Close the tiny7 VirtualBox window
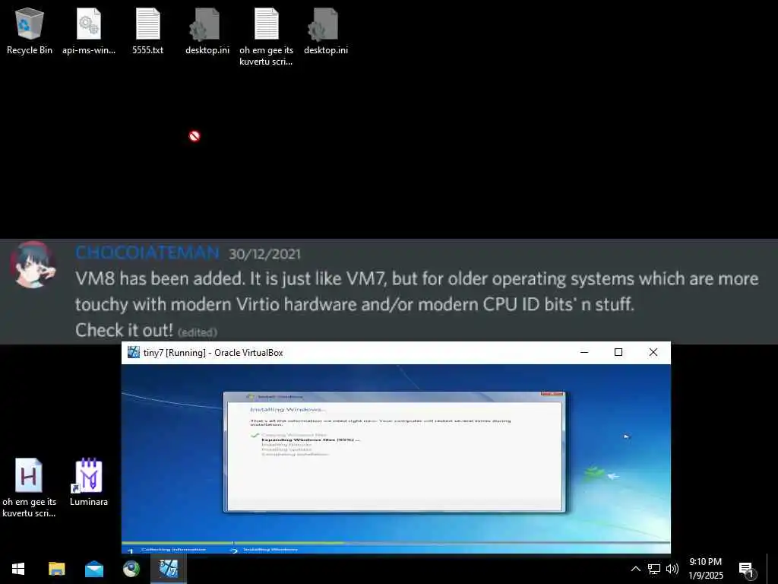 (x=653, y=352)
